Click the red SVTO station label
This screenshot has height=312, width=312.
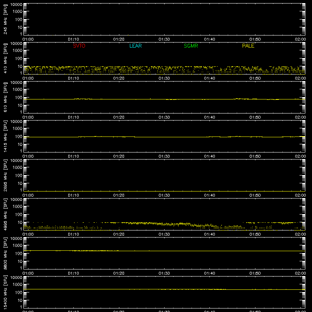79,46
